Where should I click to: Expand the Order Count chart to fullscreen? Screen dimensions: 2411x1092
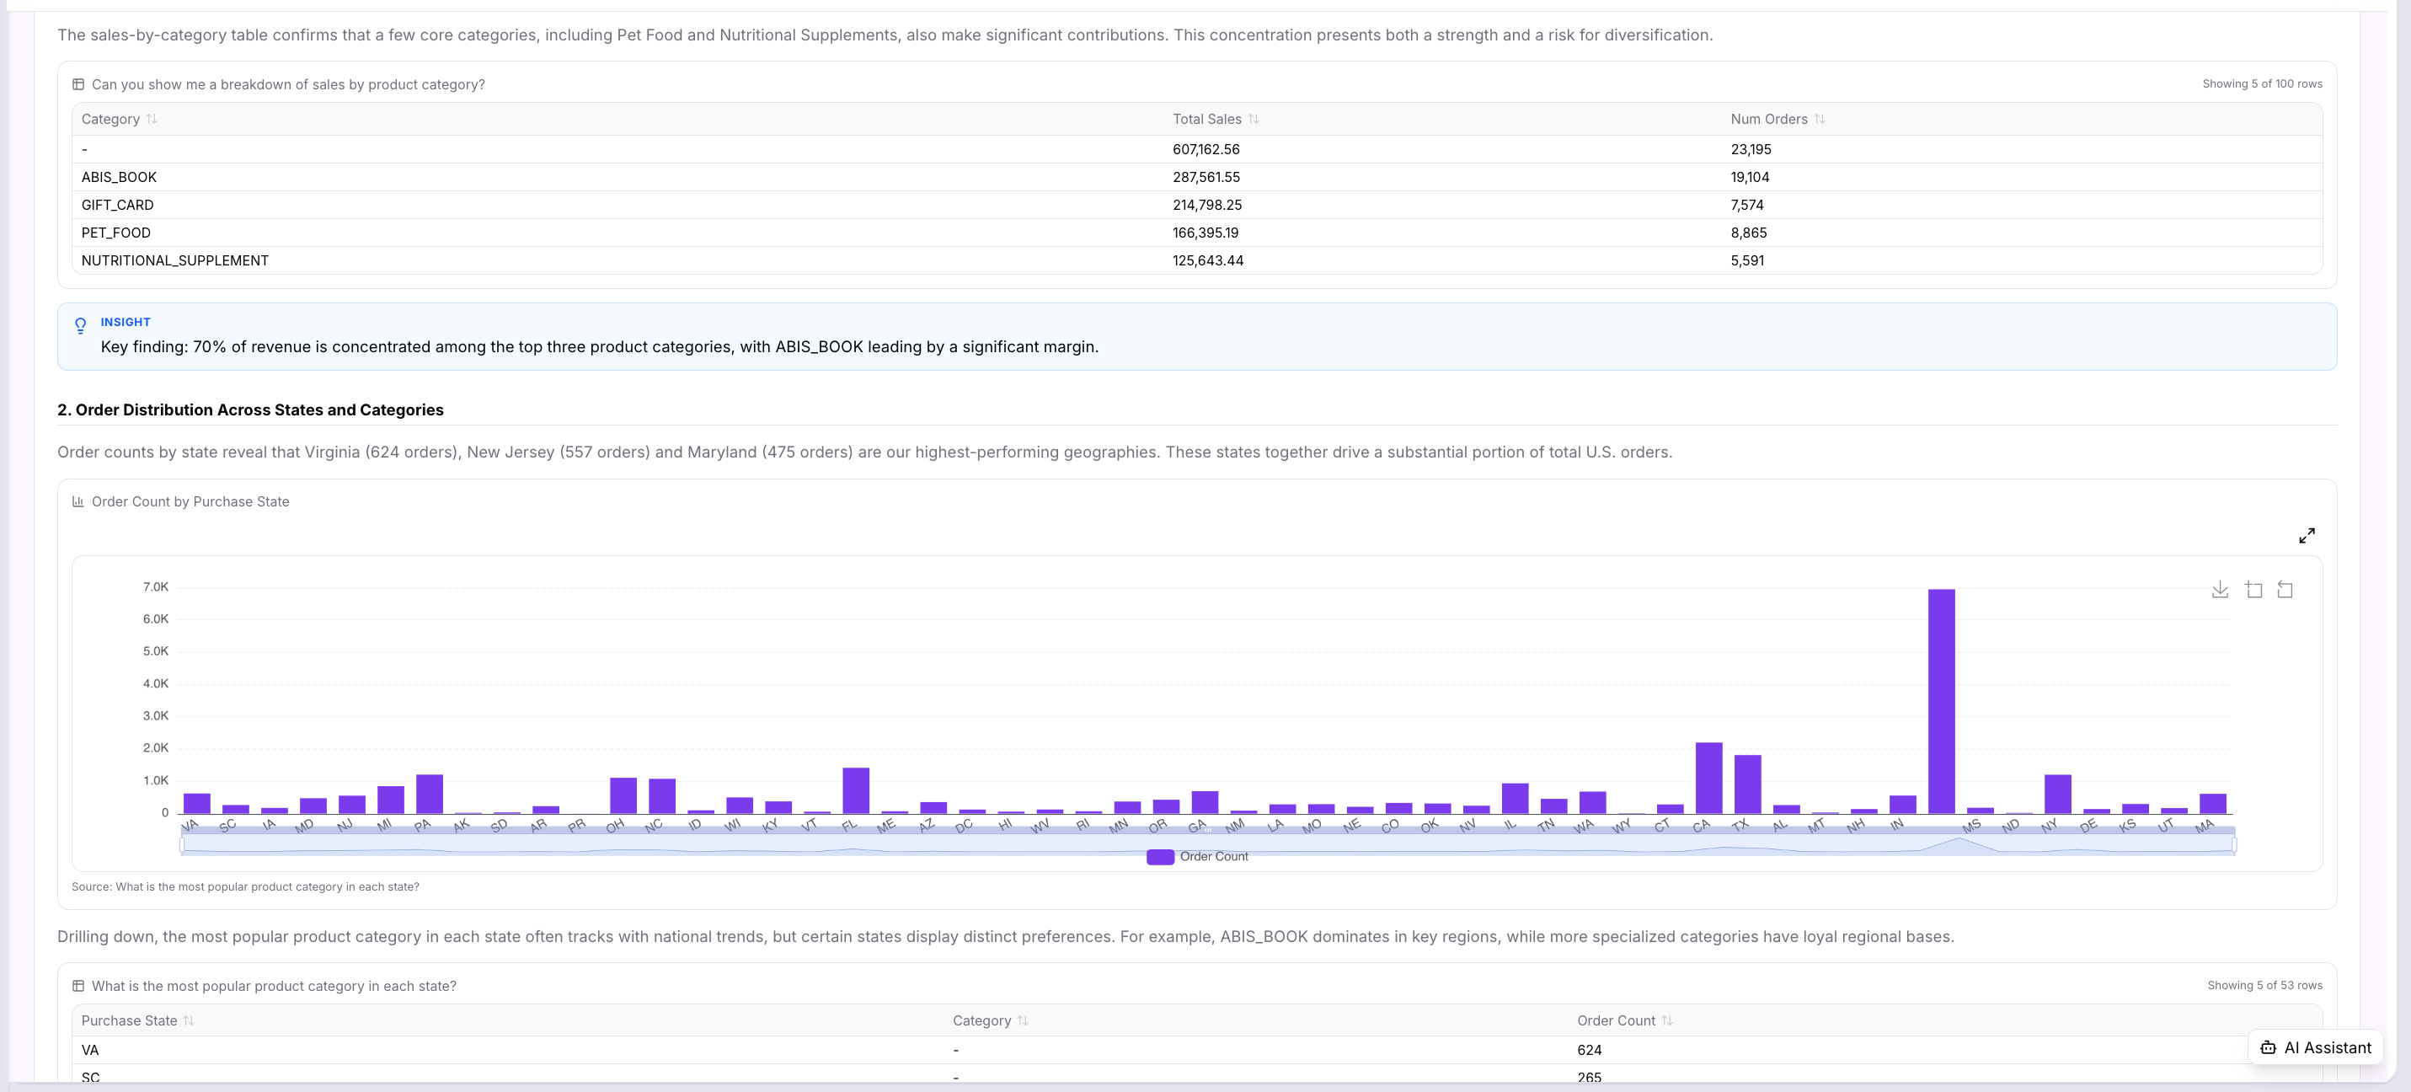pos(2307,536)
